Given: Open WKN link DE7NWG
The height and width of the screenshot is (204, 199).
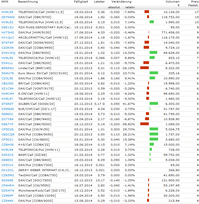Looking at the screenshot, I should tap(8, 17).
